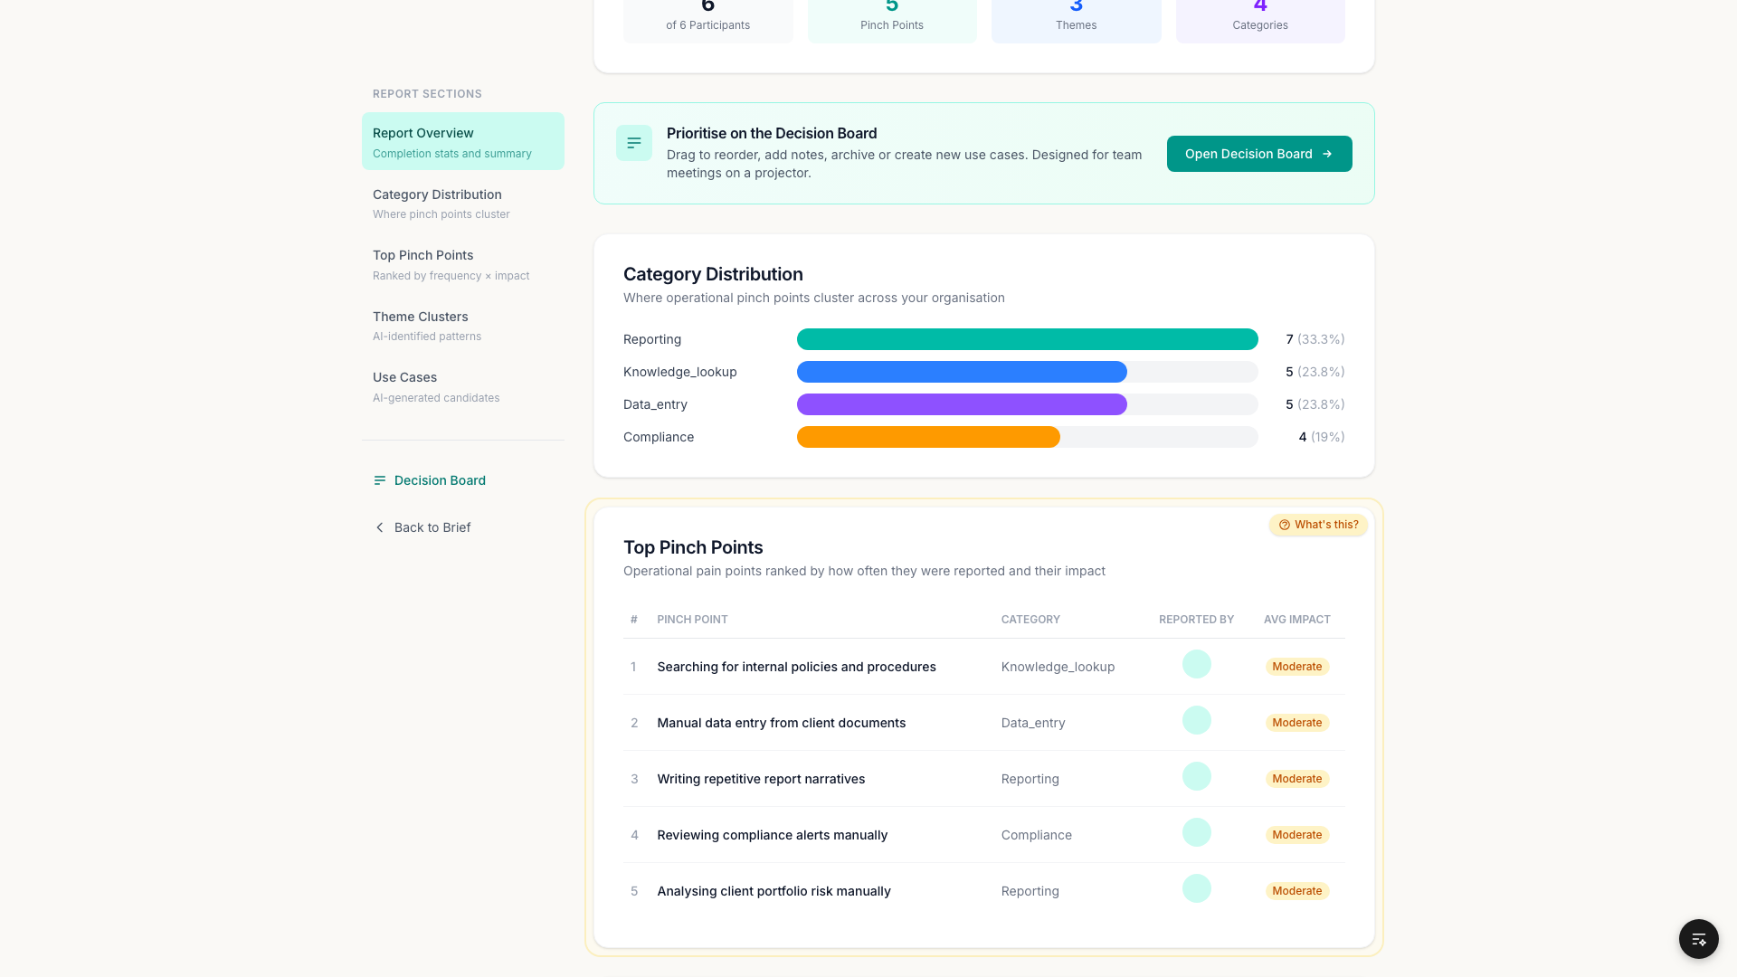Click the Reporting category progress bar
Viewport: 1737px width, 977px height.
click(x=1028, y=339)
